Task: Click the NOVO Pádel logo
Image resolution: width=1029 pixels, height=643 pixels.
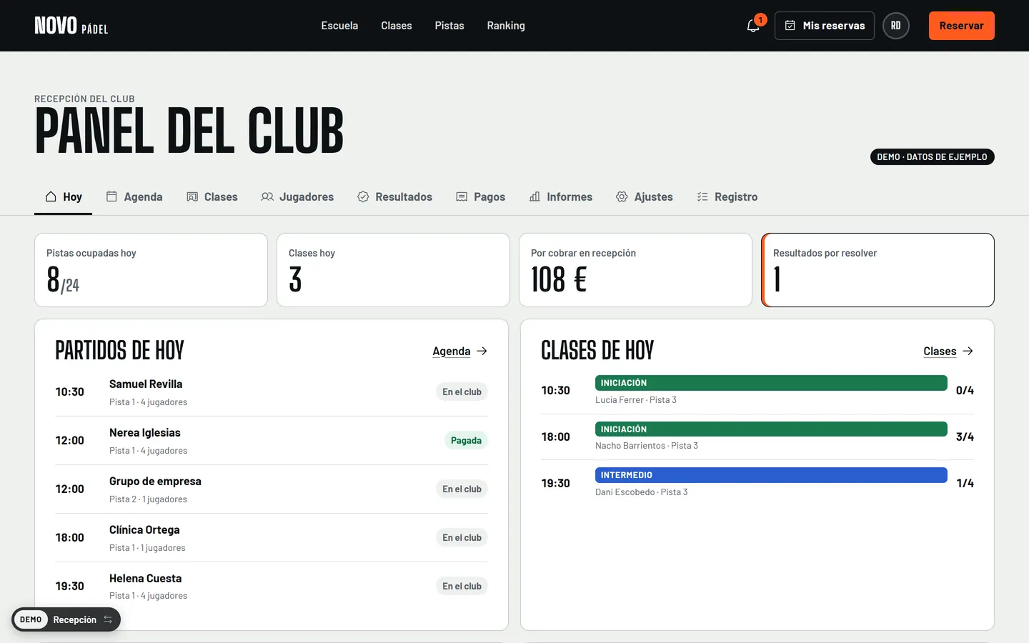Action: point(71,26)
